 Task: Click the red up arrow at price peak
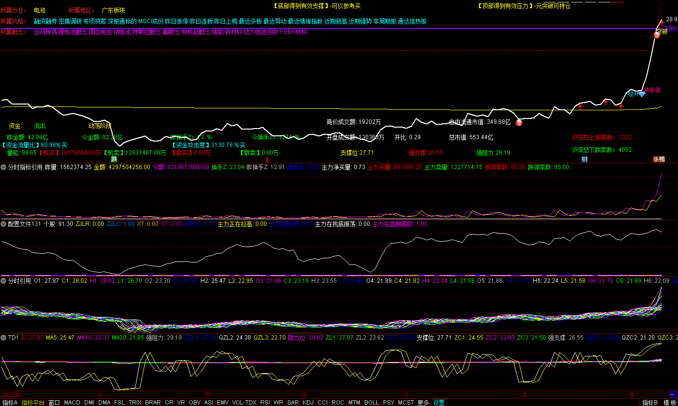coord(663,23)
